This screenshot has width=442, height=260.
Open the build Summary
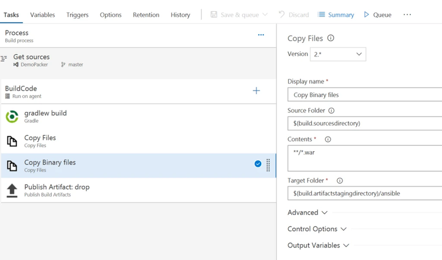click(x=336, y=15)
